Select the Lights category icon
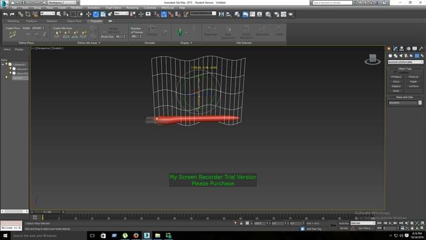Image resolution: width=426 pixels, height=240 pixels. pyautogui.click(x=401, y=56)
